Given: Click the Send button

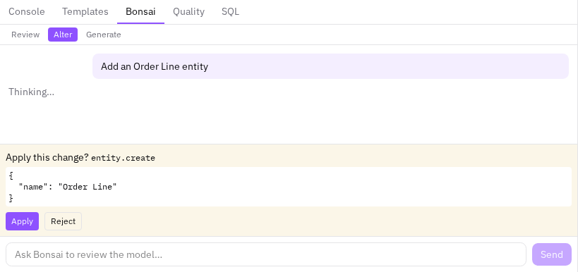Looking at the screenshot, I should [x=552, y=254].
